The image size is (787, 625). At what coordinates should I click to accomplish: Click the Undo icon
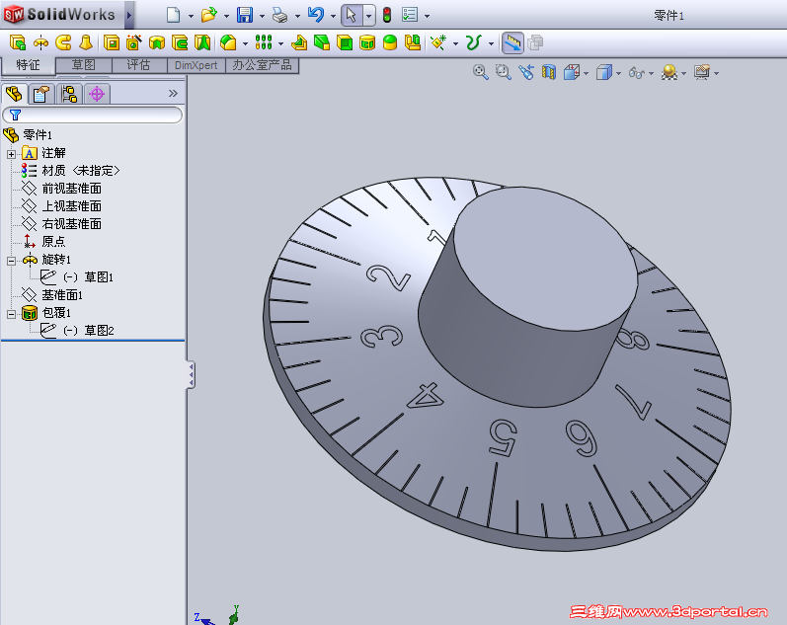point(316,15)
